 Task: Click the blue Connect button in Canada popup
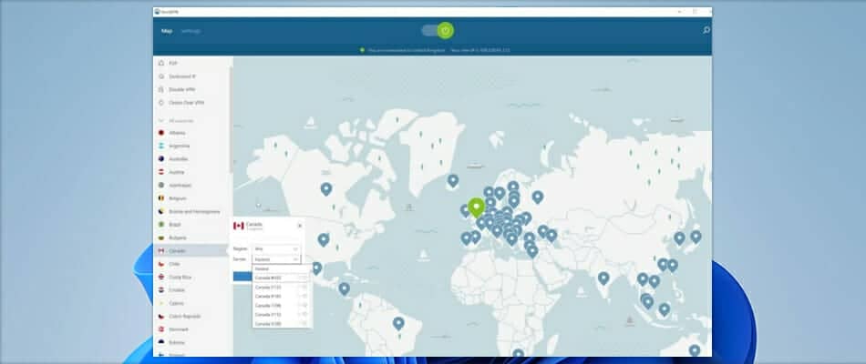pos(242,277)
